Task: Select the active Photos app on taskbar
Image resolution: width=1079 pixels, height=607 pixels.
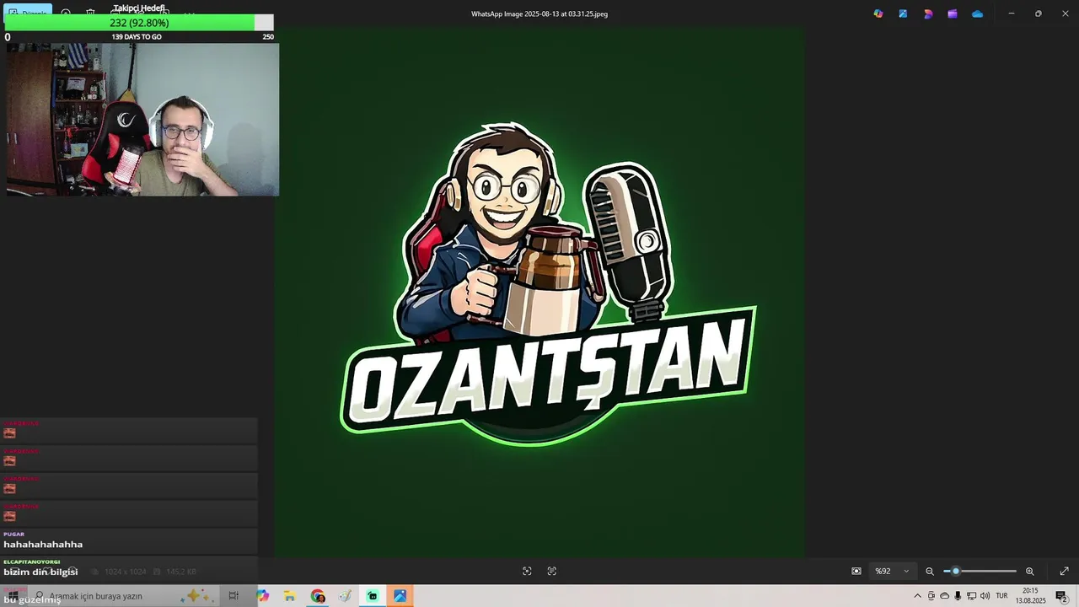Action: 400,596
